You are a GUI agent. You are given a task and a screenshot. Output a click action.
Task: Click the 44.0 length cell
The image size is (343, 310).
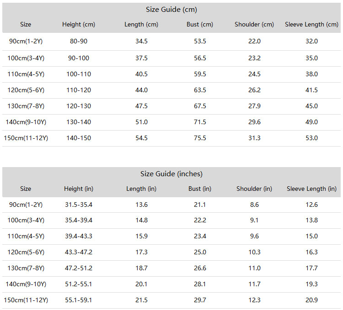pyautogui.click(x=141, y=90)
